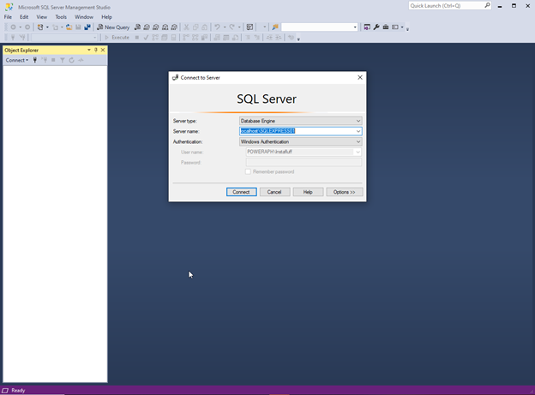Click the Activity Monitor toolbar icon
Screen dimensions: 535x395
click(x=249, y=27)
